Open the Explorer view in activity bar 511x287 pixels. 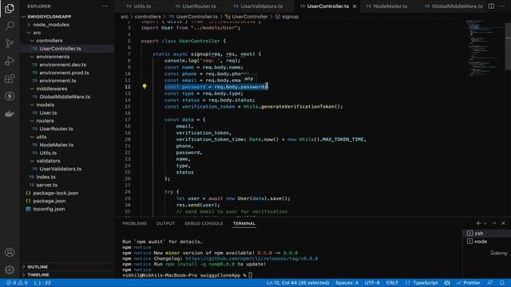tap(10, 8)
